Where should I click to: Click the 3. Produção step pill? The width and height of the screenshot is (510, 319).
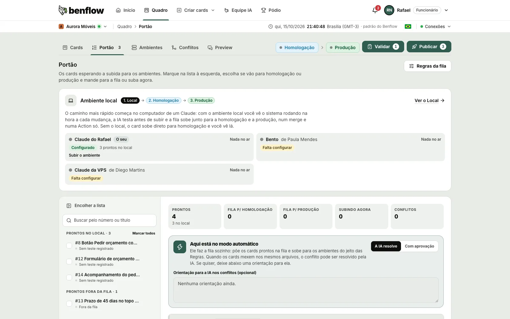coord(201,100)
